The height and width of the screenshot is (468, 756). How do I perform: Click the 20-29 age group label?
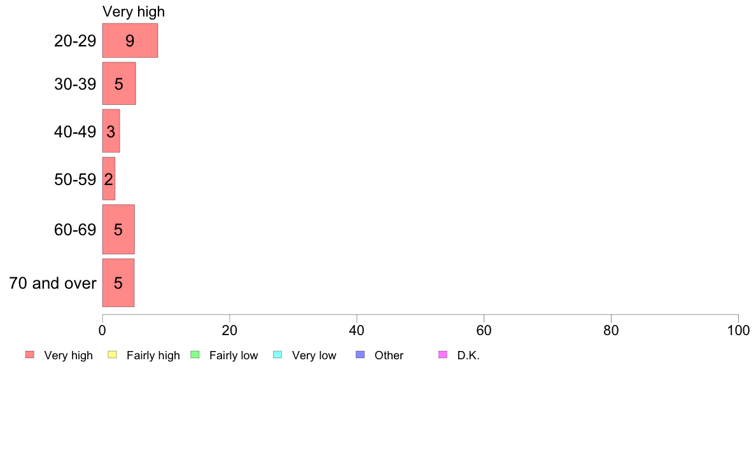[75, 41]
